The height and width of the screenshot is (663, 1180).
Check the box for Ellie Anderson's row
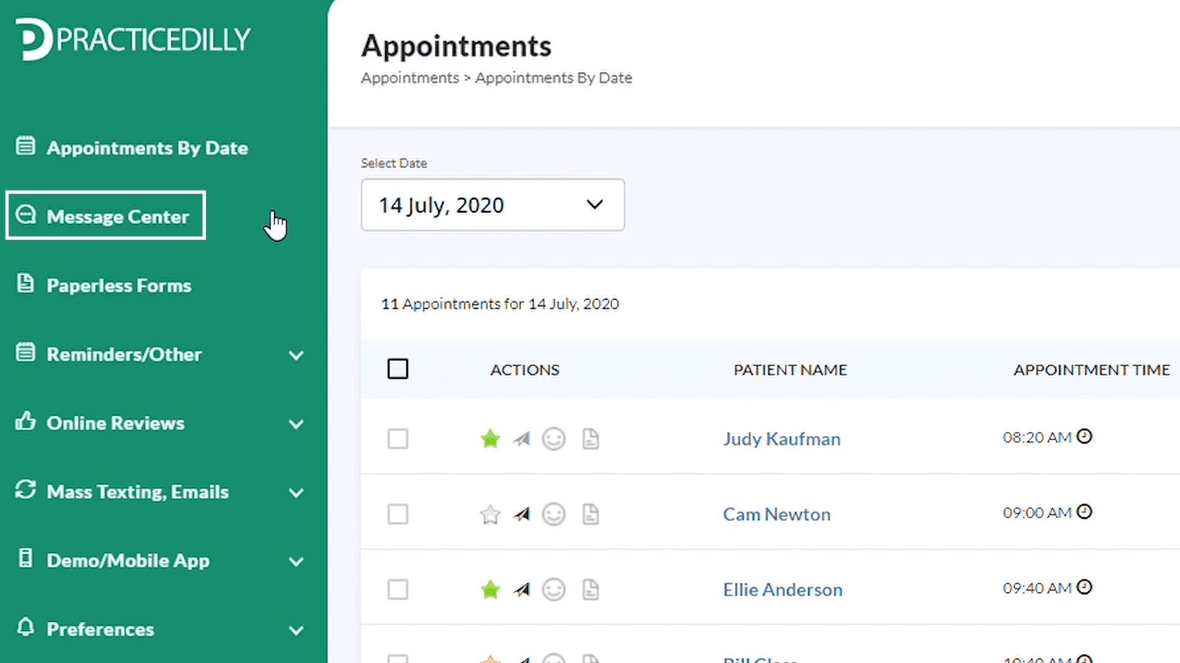[x=398, y=590]
